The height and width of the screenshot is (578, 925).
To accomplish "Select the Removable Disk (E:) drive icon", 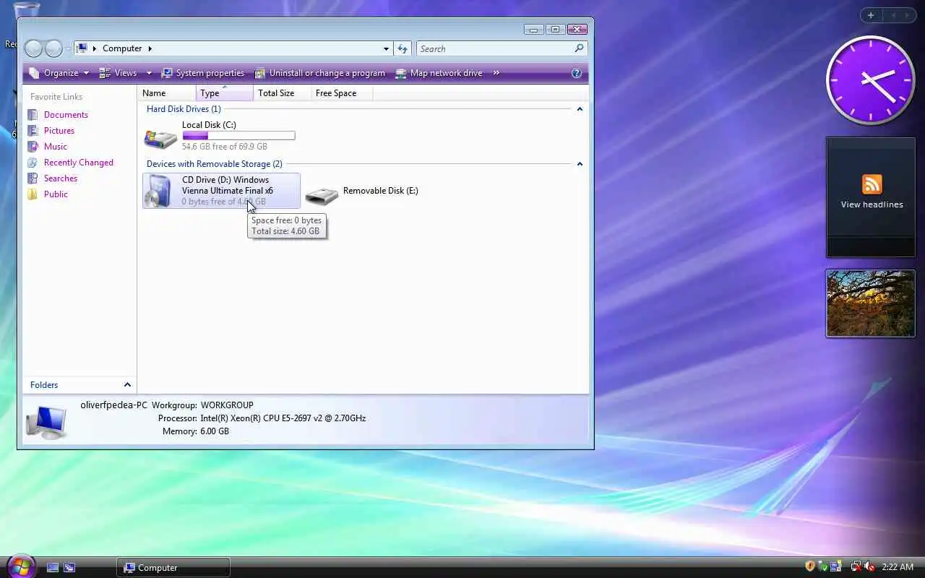I will tap(322, 195).
